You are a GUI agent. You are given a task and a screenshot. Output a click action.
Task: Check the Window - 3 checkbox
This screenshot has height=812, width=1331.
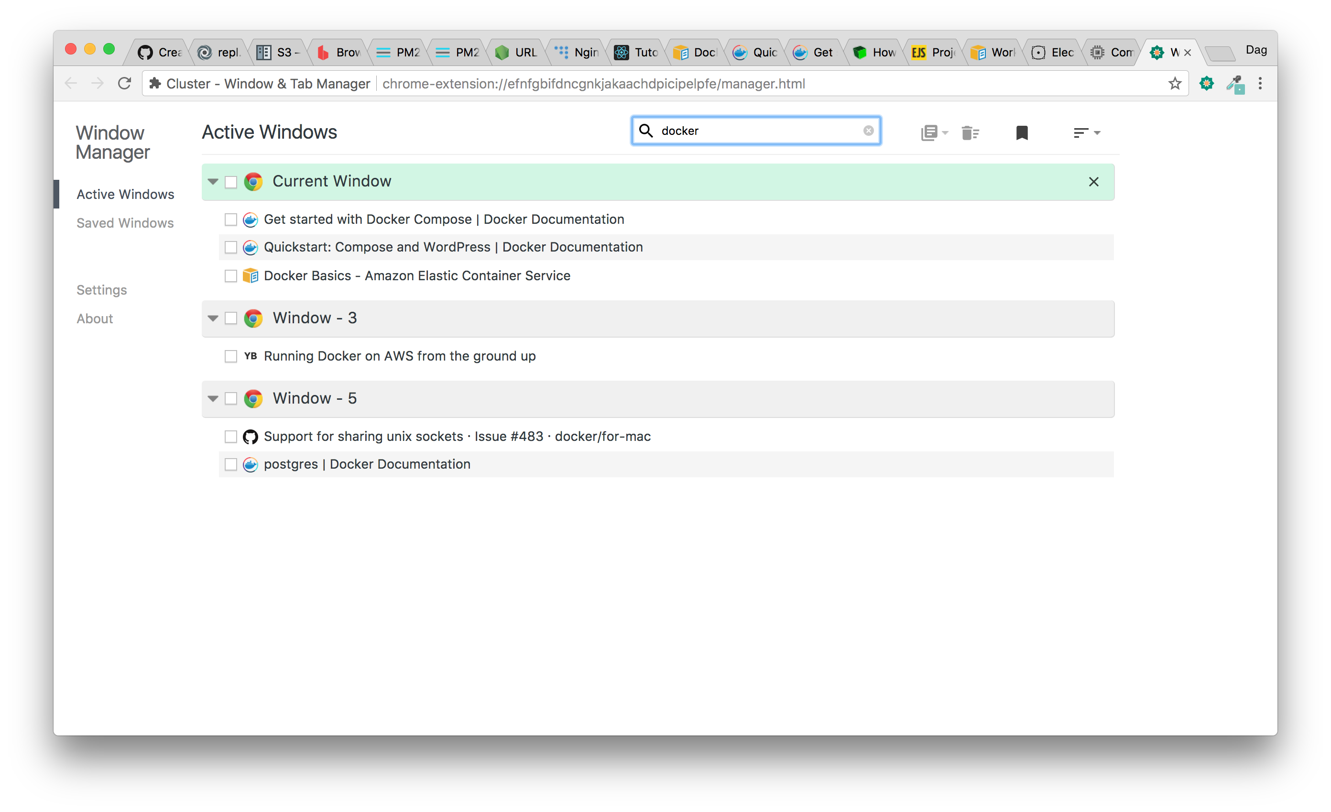tap(230, 318)
